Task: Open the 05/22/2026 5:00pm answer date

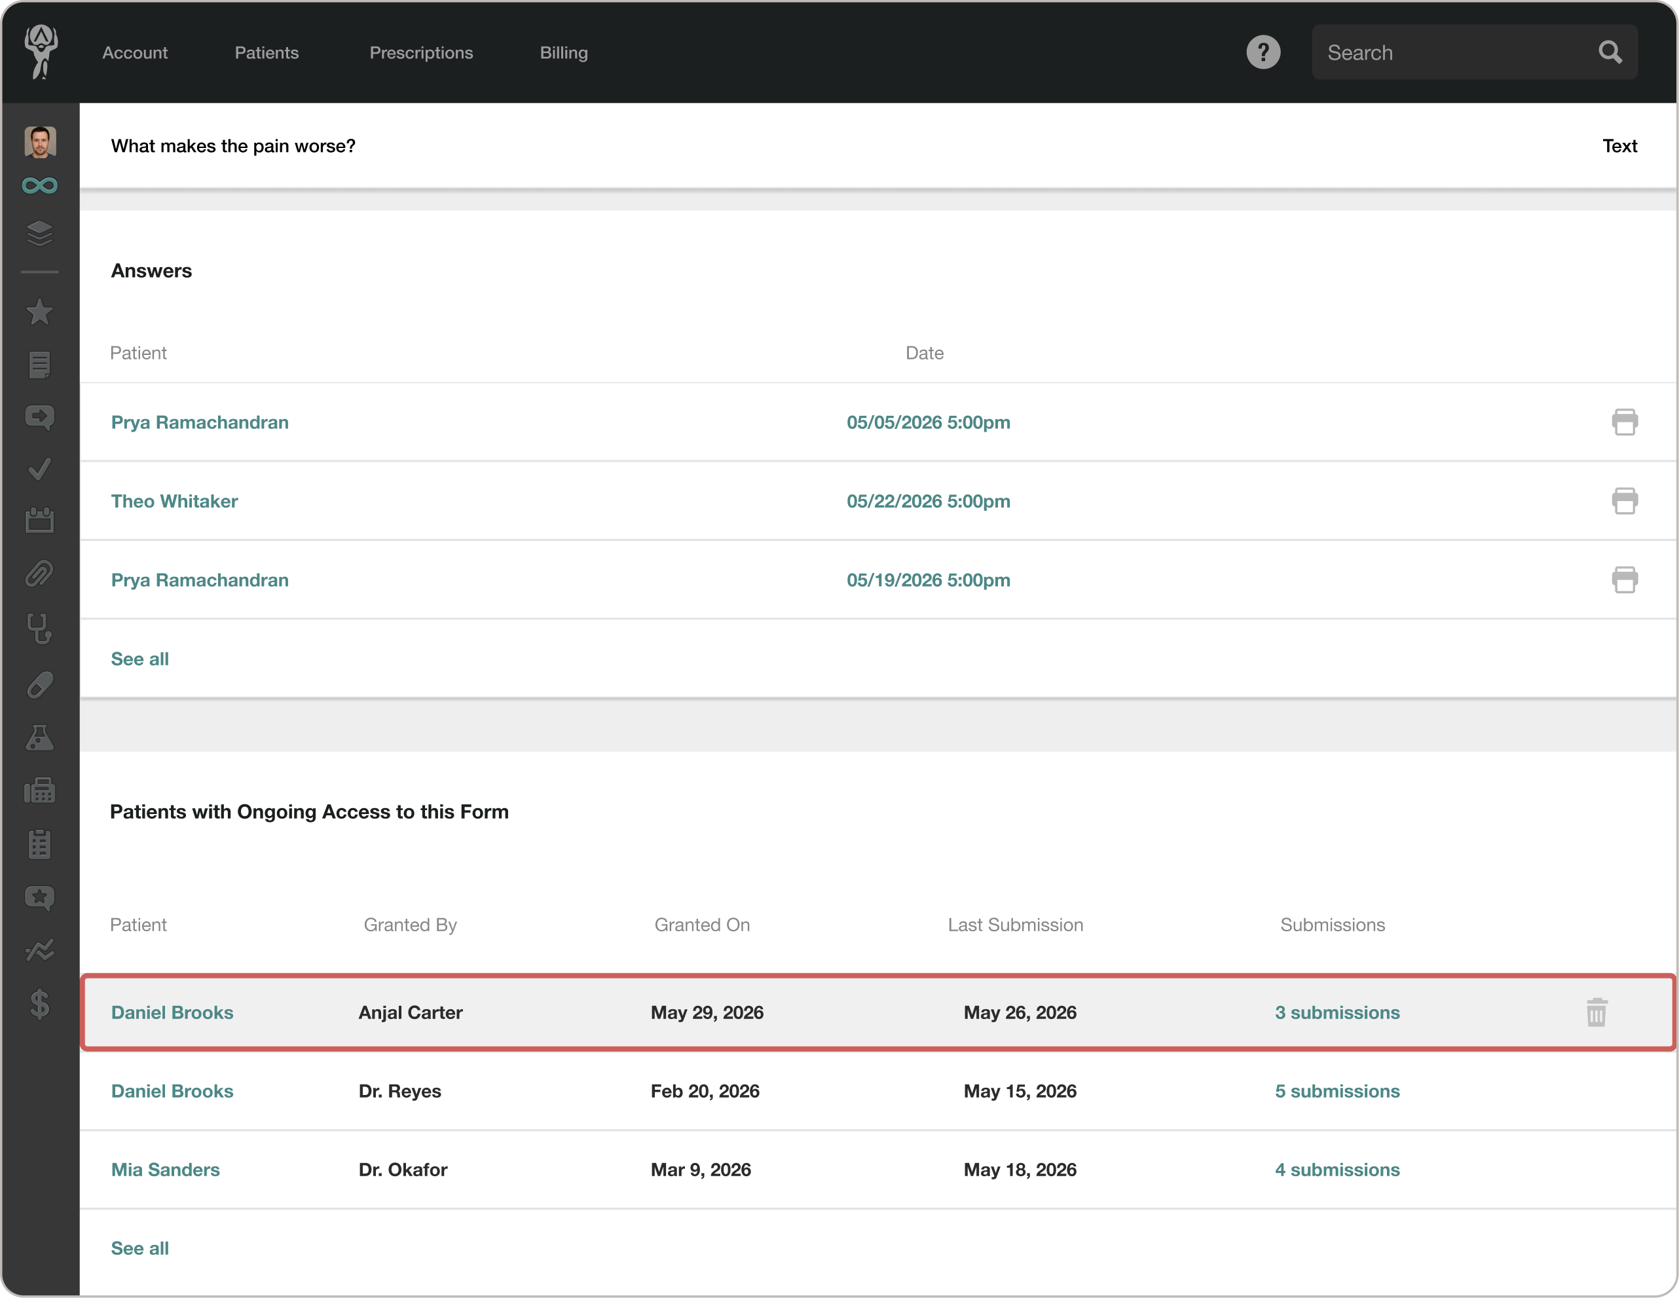Action: 929,502
